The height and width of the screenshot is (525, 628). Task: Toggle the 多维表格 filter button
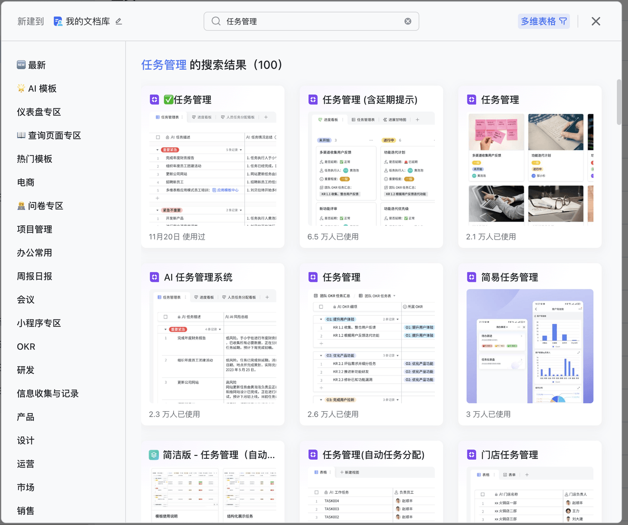[x=544, y=21]
